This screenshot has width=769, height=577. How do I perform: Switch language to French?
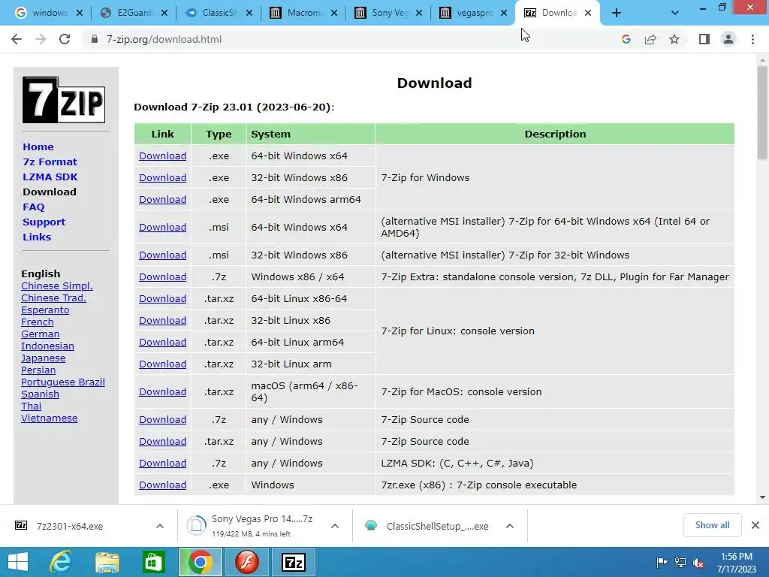pos(38,322)
